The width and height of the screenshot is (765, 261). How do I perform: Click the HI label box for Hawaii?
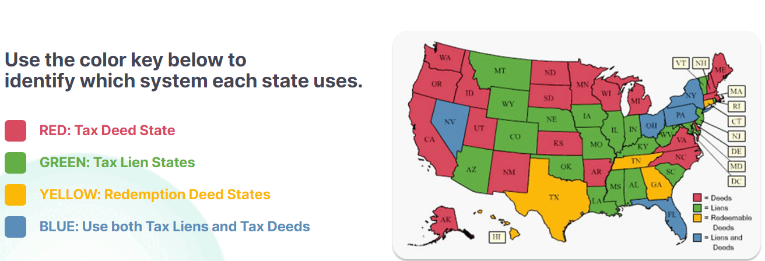(496, 237)
